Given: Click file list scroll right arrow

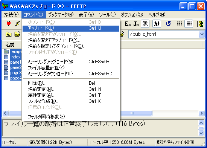Looking at the screenshot, I should pos(202,113).
